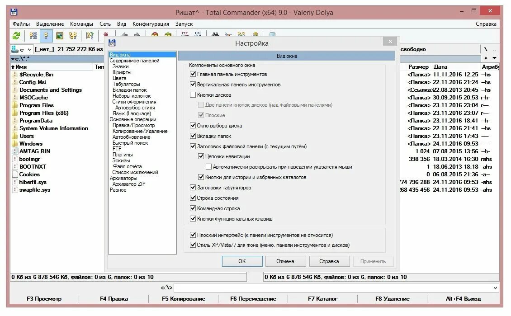Select Архиватор ZIP settings category
511x316 pixels.
[x=129, y=184]
